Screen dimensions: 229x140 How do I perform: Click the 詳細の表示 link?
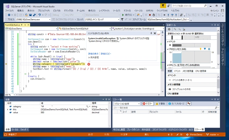coord(93,54)
